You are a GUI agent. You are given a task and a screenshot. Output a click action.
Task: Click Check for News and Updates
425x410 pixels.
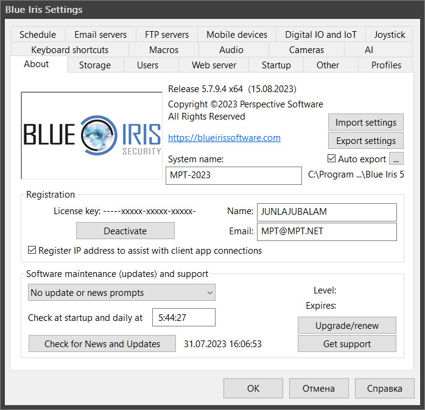pyautogui.click(x=102, y=343)
